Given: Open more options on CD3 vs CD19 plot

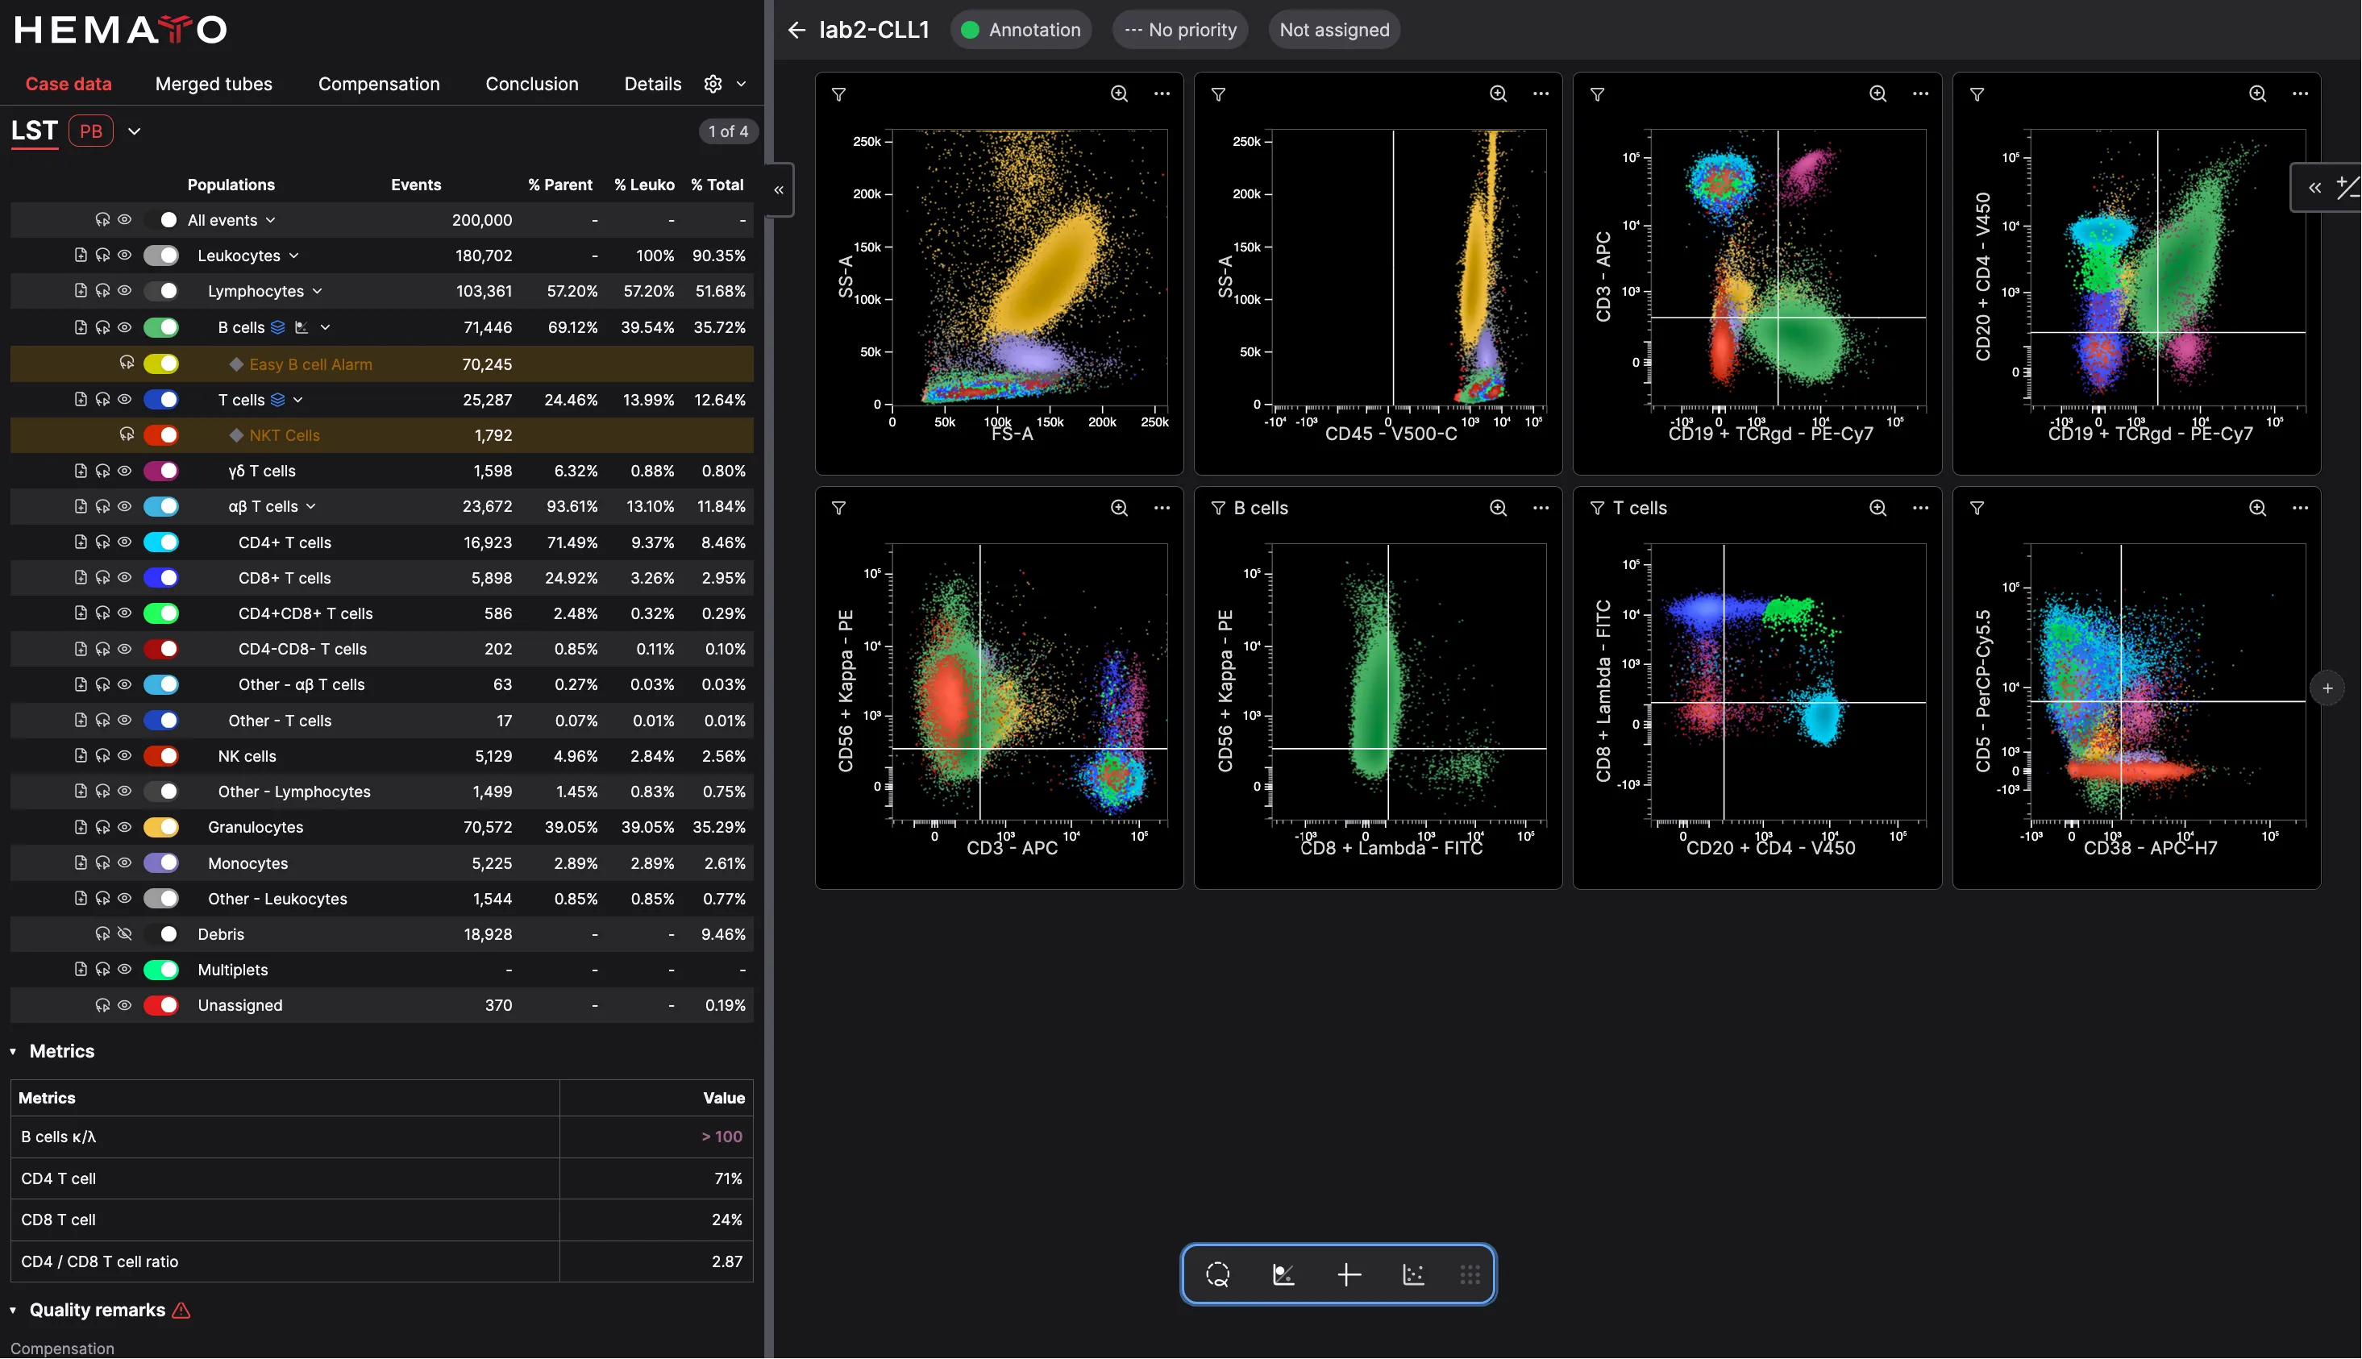Looking at the screenshot, I should (x=1919, y=94).
